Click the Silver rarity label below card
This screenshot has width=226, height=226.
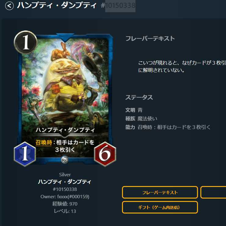tap(65, 175)
